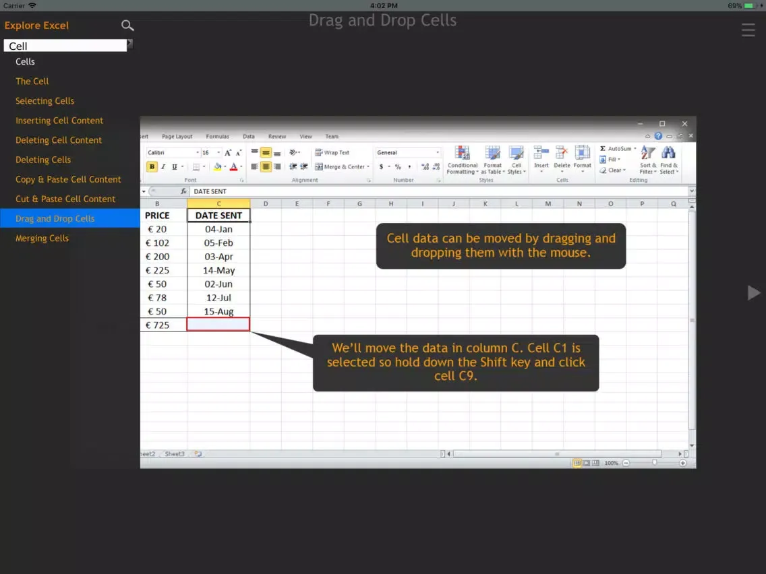Click the Decrease Decimal icon
The width and height of the screenshot is (766, 574).
(x=436, y=166)
